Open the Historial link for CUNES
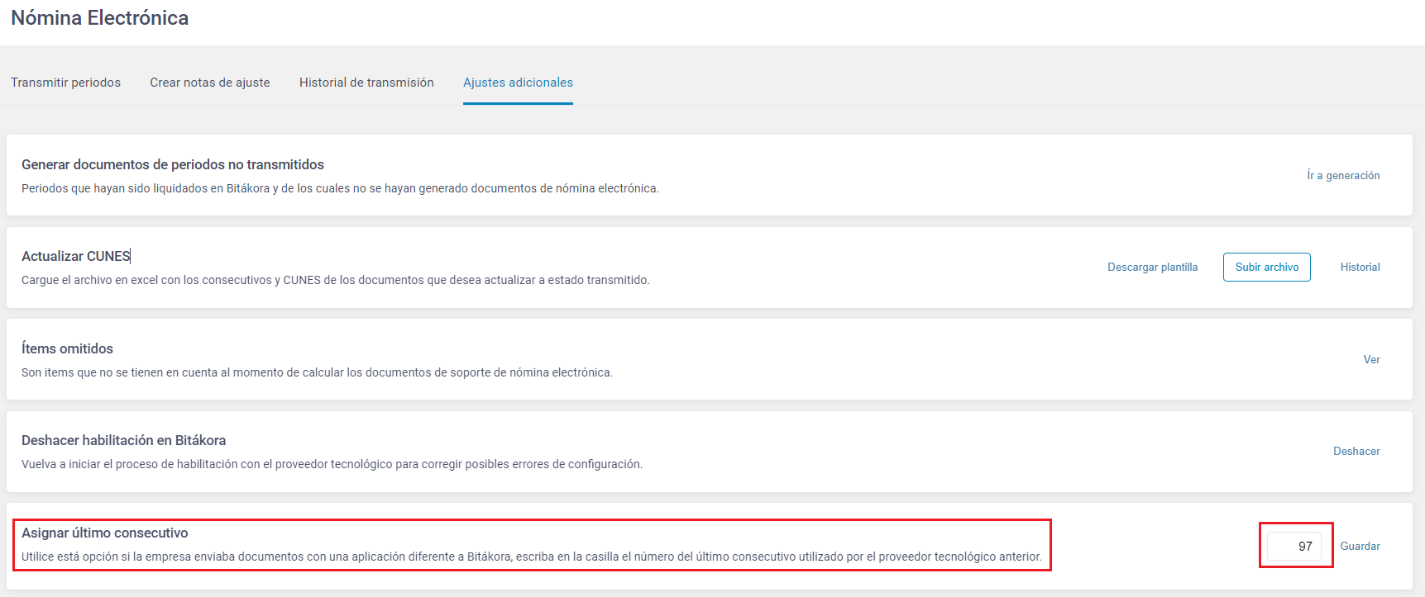Viewport: 1425px width, 597px height. [x=1360, y=267]
